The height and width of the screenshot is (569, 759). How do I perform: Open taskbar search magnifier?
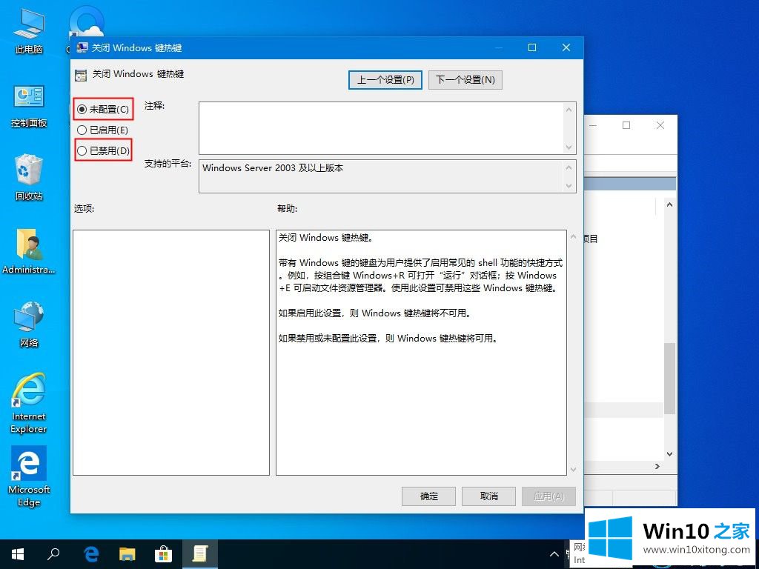pyautogui.click(x=53, y=554)
